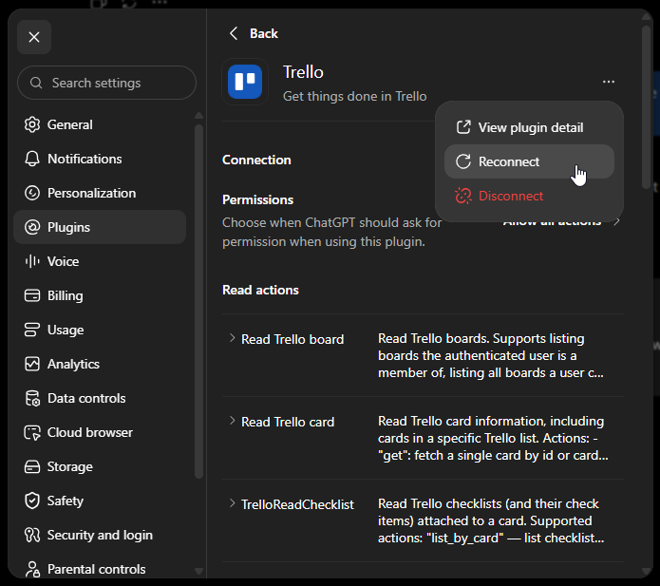Open Safety shield icon

tap(32, 501)
